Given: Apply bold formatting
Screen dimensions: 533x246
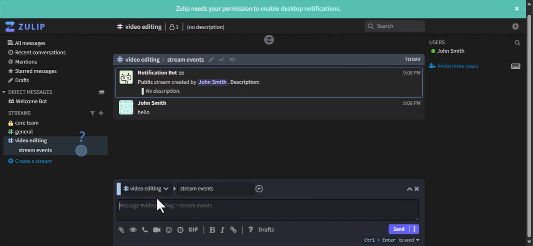Looking at the screenshot, I should pyautogui.click(x=212, y=230).
